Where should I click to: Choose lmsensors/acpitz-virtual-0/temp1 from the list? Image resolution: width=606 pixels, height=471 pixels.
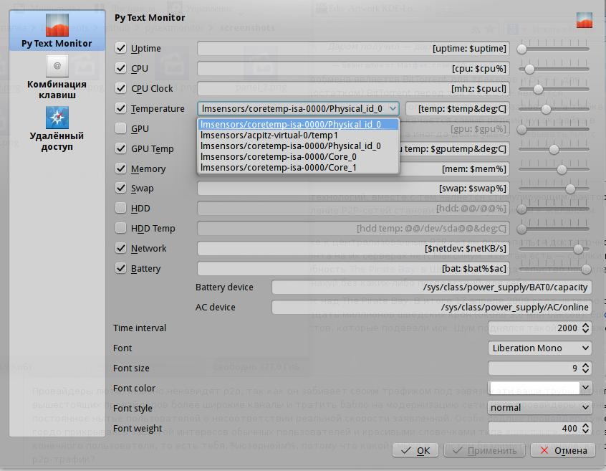tap(269, 135)
